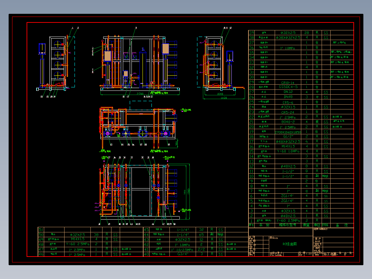
Task: Click dashed cyan box above plan view
Action: pos(141,105)
